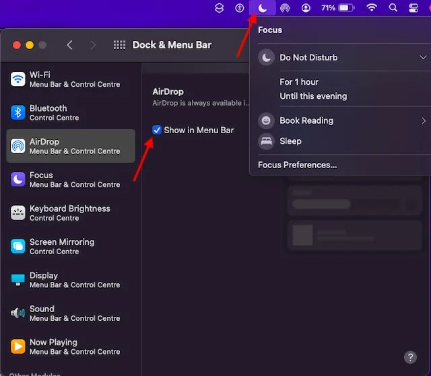The image size is (431, 376).
Task: Open Focus Preferences…
Action: [297, 165]
